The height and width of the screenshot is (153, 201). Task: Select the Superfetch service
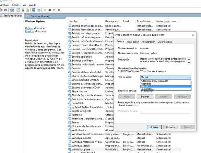click(78, 103)
